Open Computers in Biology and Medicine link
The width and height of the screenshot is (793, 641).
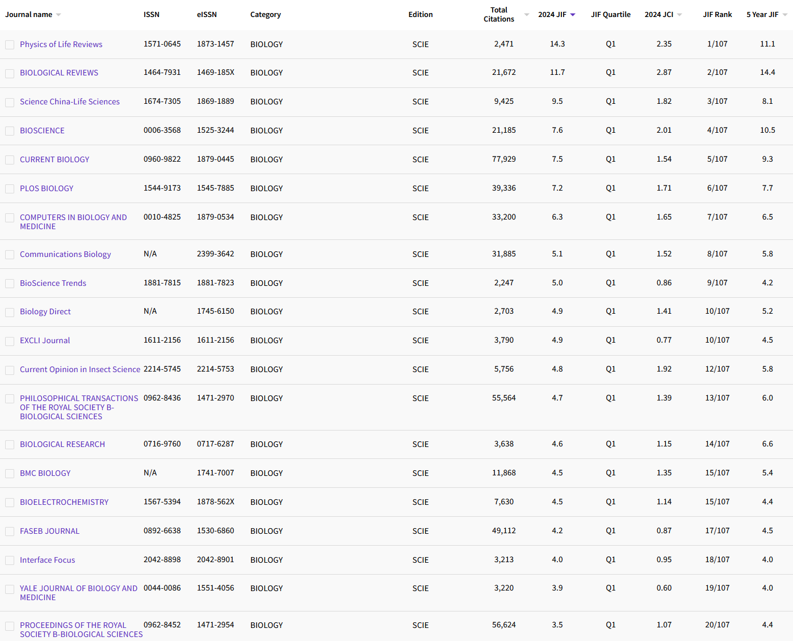tap(73, 222)
